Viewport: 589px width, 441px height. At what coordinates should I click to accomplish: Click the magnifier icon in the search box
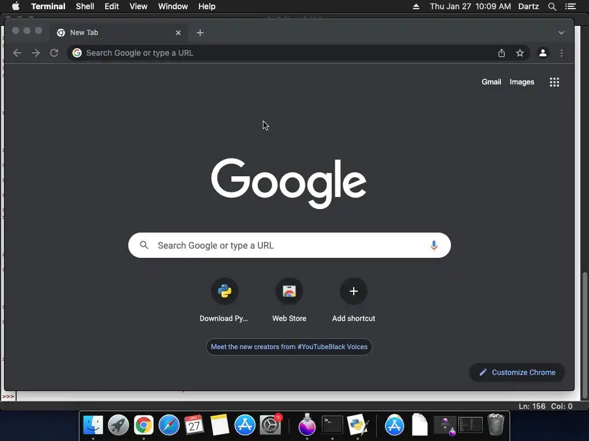click(x=144, y=245)
